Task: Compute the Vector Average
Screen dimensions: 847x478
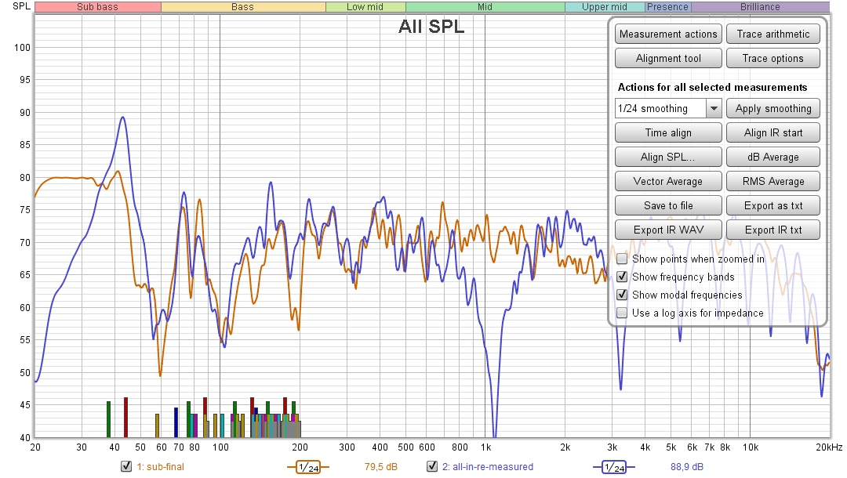Action: (x=667, y=182)
